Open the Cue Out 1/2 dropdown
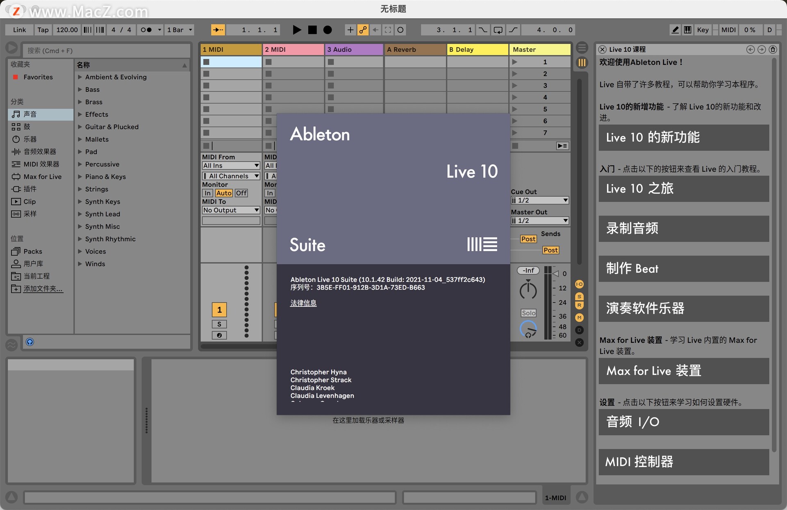 pos(539,200)
